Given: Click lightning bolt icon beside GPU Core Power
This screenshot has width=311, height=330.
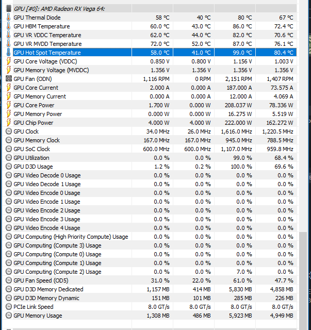Looking at the screenshot, I should (x=8, y=105).
